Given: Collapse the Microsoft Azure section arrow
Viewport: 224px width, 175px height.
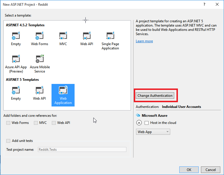Looking at the screenshot, I should click(139, 123).
